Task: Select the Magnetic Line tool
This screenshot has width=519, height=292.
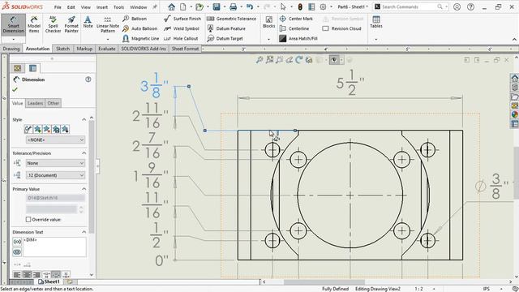Action: (140, 38)
